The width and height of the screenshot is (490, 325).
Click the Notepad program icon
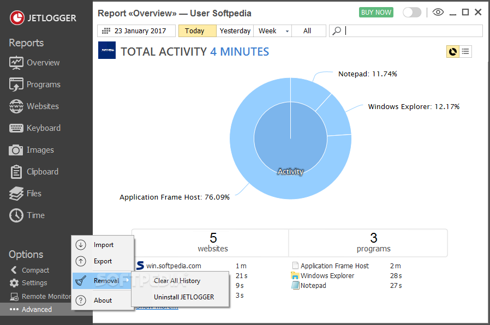click(x=295, y=285)
